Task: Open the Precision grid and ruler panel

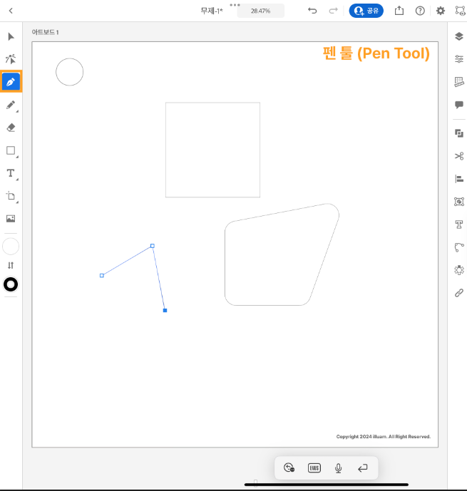Action: click(459, 82)
